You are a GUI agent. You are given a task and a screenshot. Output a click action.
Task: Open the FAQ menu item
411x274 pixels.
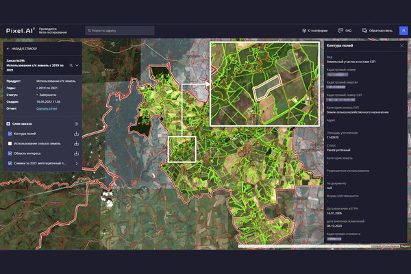(x=345, y=31)
